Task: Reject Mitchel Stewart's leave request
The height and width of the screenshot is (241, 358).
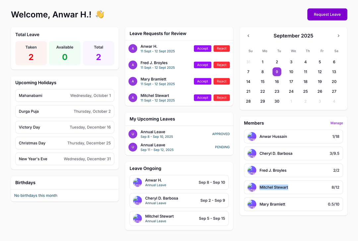Action: pyautogui.click(x=221, y=98)
